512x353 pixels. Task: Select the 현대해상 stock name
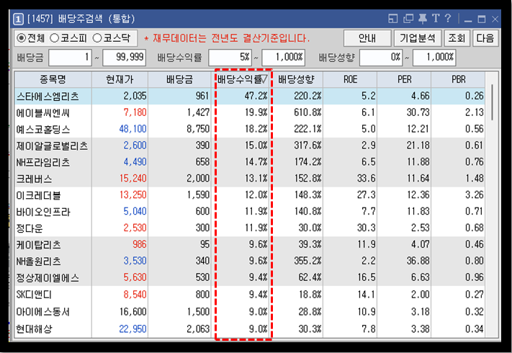pos(34,329)
